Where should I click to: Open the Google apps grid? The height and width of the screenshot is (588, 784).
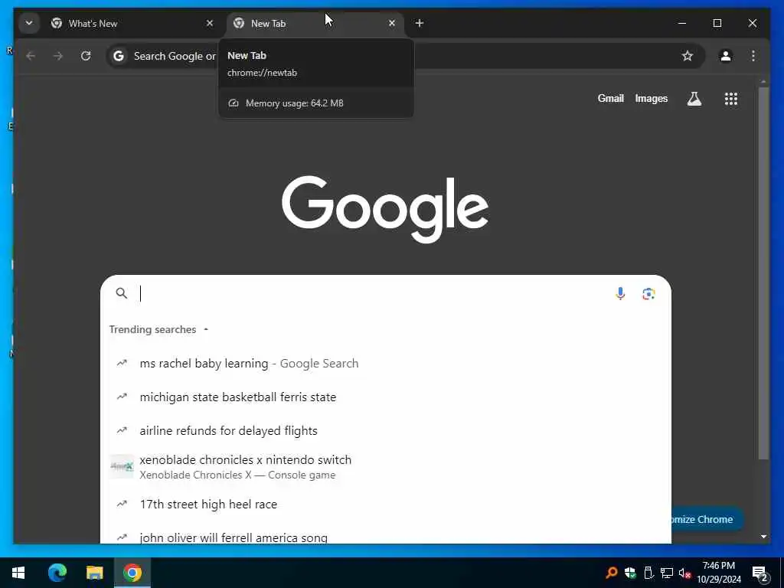click(x=731, y=99)
